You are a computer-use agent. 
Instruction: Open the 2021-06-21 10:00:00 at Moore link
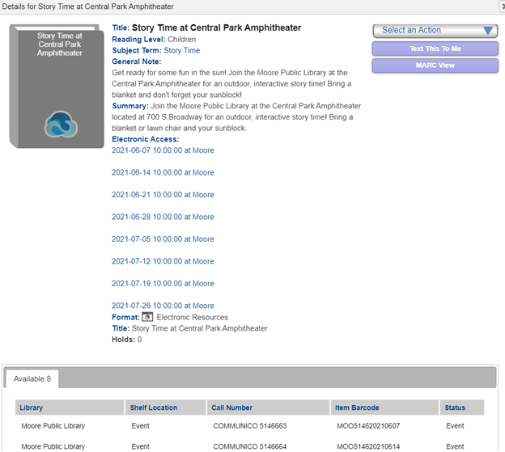click(163, 195)
